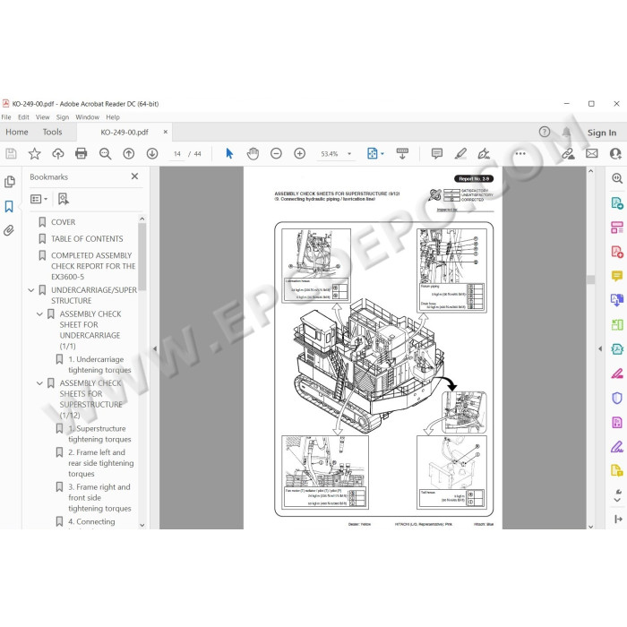Open the View menu
Screen dimensions: 627x627
click(42, 117)
